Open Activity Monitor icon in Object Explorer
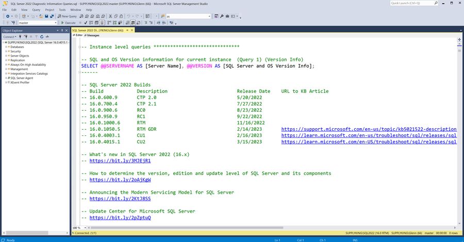The image size is (464, 242). point(47,37)
